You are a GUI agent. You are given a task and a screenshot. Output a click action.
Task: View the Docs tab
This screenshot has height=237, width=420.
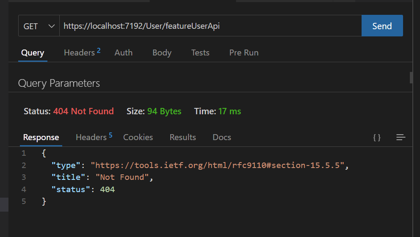222,137
